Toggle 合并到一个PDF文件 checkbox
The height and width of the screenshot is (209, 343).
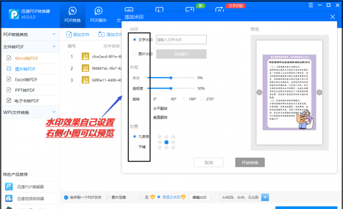pos(66,197)
